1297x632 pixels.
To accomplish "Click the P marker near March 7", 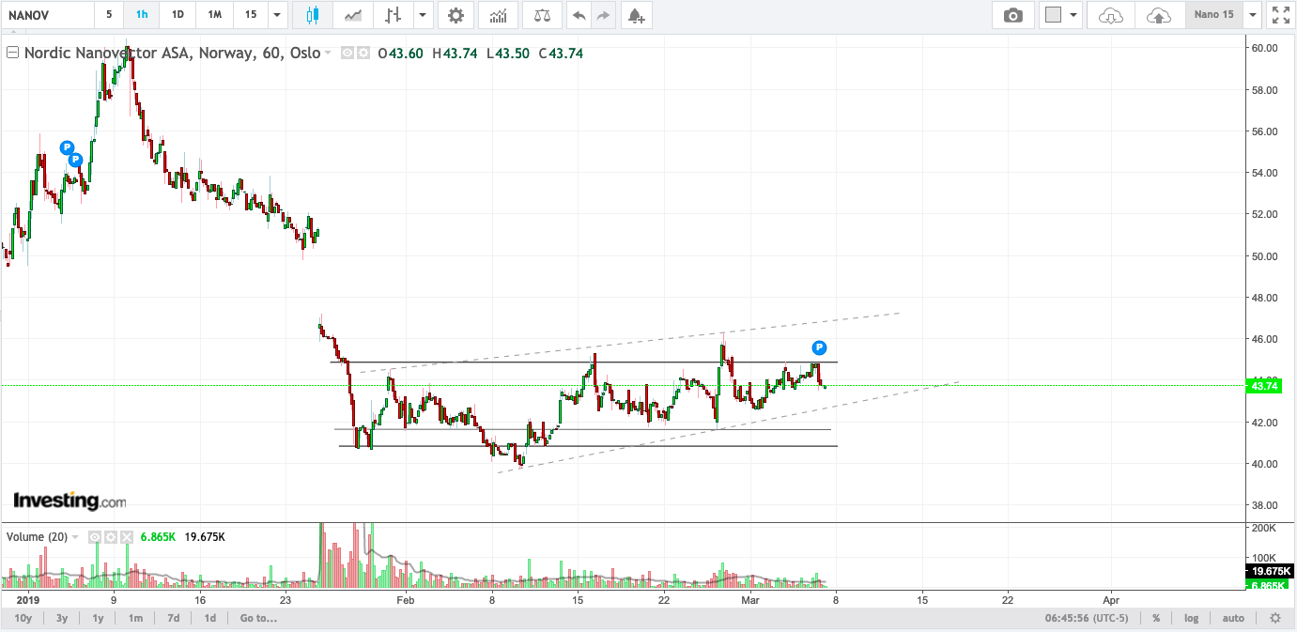I will tap(819, 347).
